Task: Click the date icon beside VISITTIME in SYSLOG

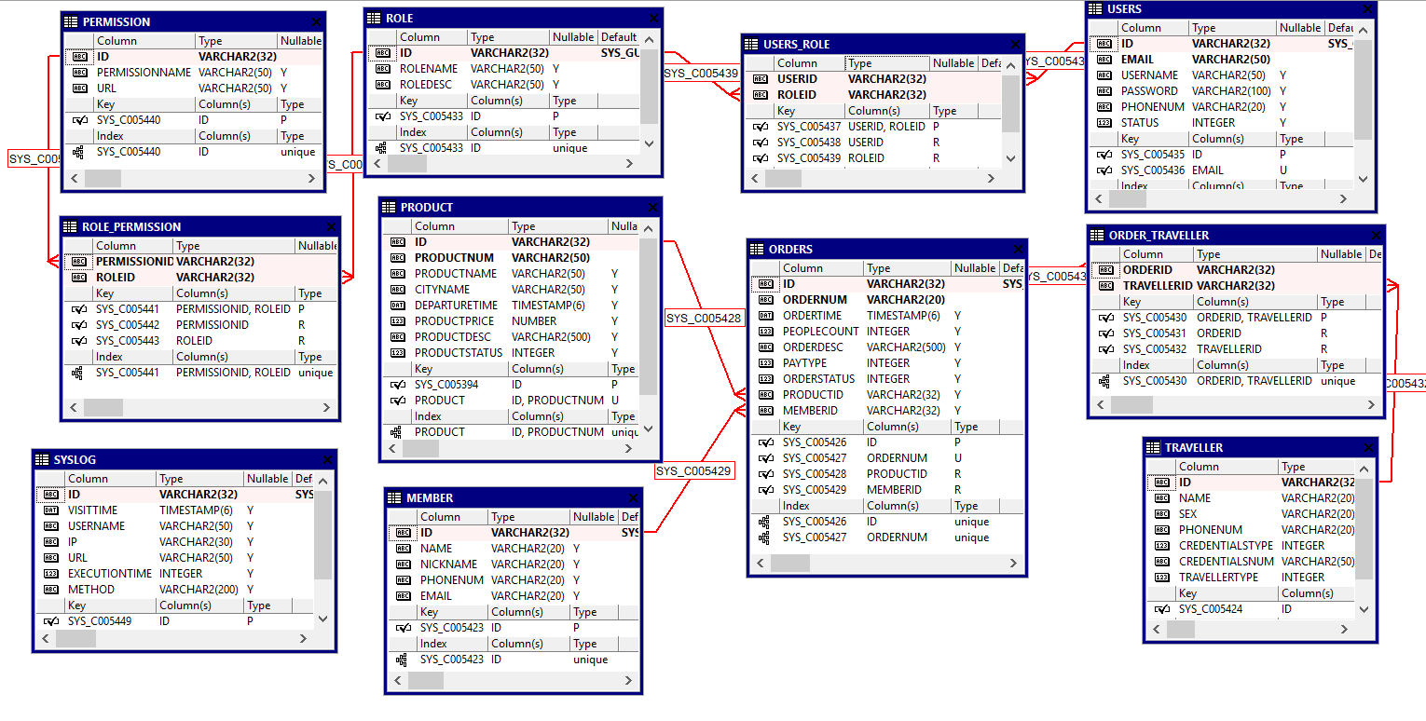Action: point(50,510)
